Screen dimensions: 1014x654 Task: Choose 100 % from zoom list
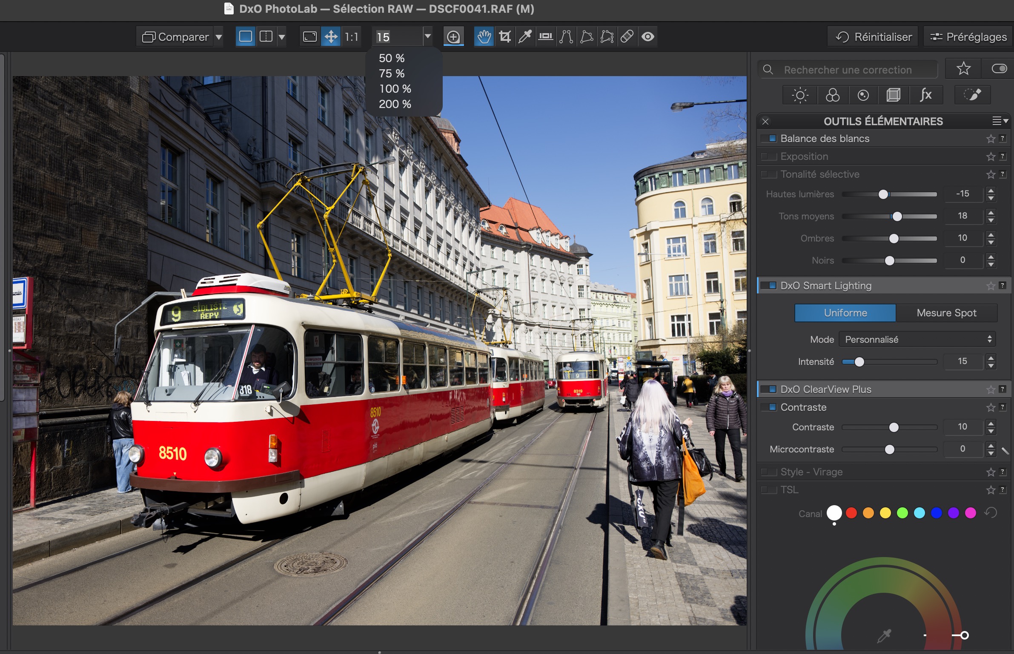[x=395, y=89]
